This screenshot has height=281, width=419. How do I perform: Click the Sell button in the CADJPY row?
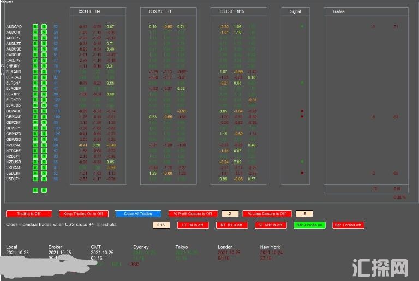(x=44, y=60)
